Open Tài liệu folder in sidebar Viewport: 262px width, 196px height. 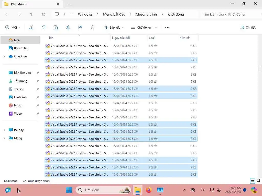tap(20, 89)
